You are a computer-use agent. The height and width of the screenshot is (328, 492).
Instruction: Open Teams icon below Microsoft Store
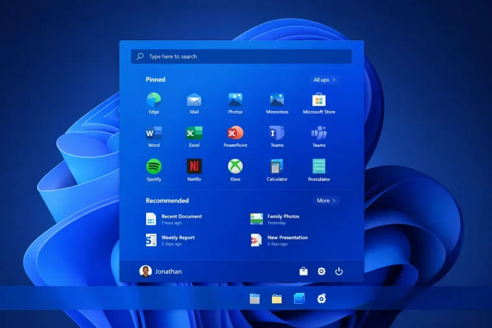pyautogui.click(x=319, y=137)
